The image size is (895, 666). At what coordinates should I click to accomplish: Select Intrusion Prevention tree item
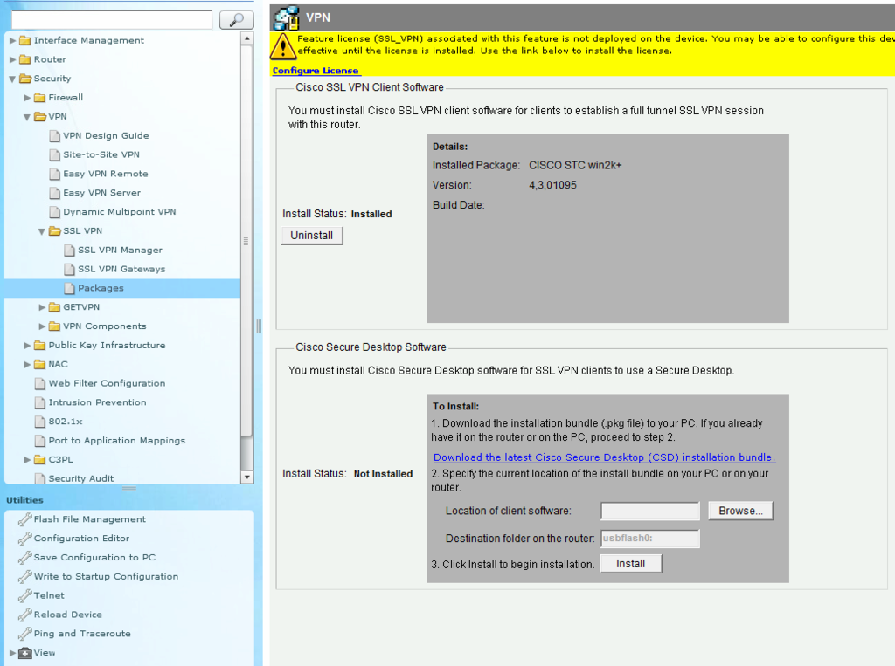point(97,402)
